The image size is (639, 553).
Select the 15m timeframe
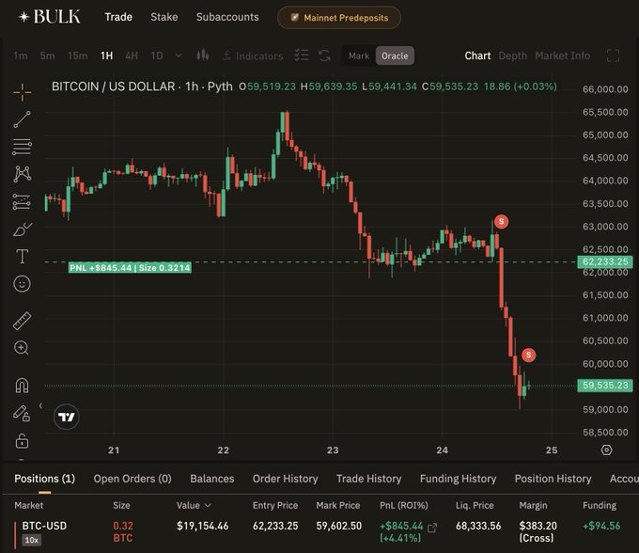pyautogui.click(x=77, y=55)
